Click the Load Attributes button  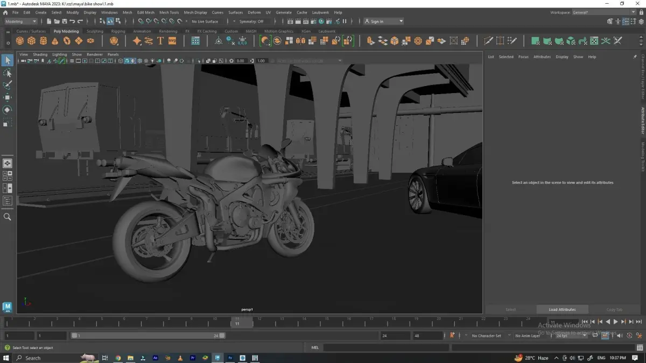[x=562, y=310]
